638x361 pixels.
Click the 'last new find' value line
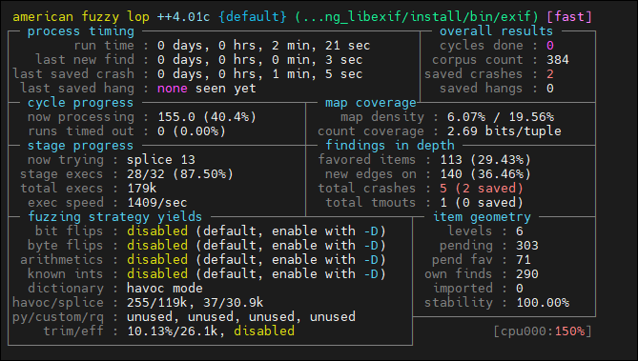coord(259,60)
